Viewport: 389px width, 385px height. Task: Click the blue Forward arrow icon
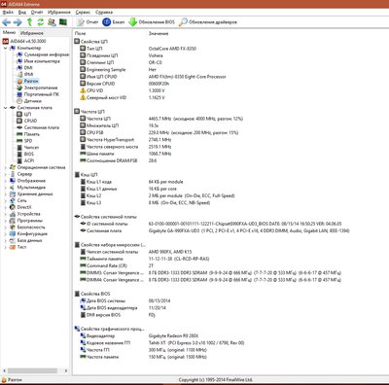(x=18, y=22)
